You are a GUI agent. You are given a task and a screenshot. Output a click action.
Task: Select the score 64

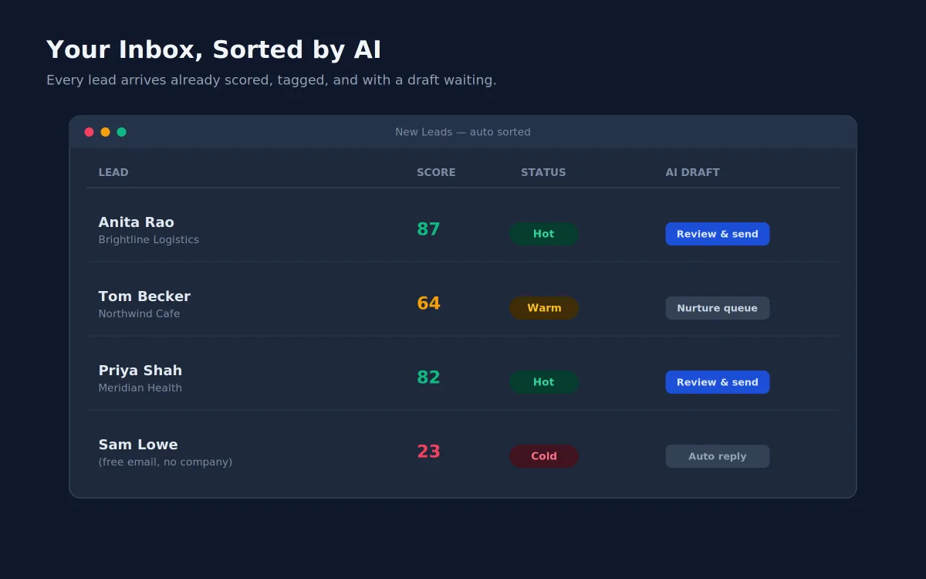pos(428,303)
